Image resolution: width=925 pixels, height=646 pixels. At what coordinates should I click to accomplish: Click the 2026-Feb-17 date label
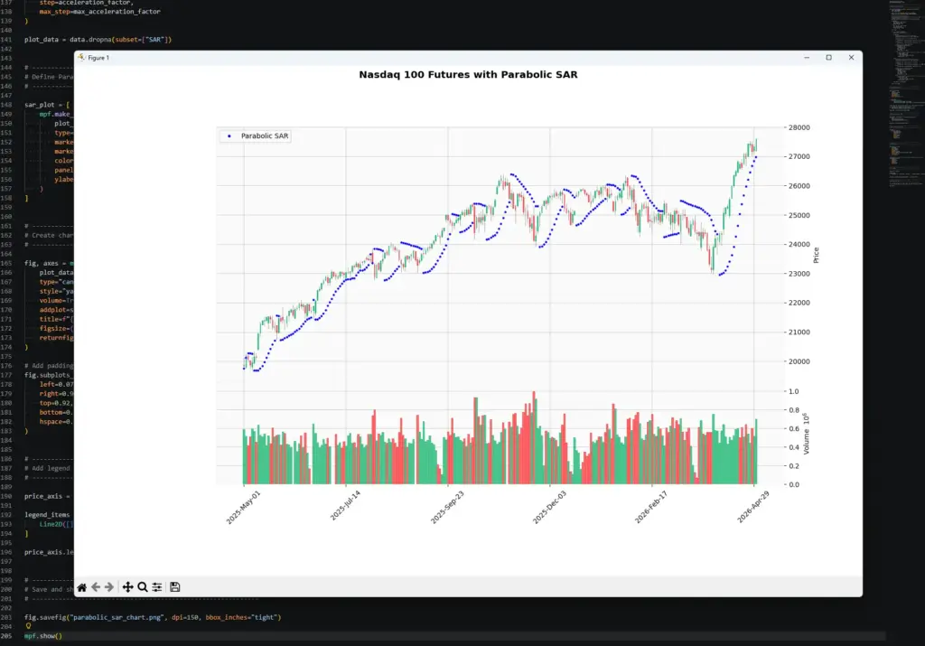click(x=651, y=508)
